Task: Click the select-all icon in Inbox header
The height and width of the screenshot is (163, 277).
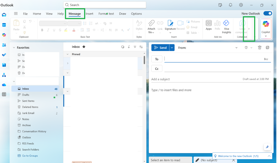Action: [x=123, y=47]
